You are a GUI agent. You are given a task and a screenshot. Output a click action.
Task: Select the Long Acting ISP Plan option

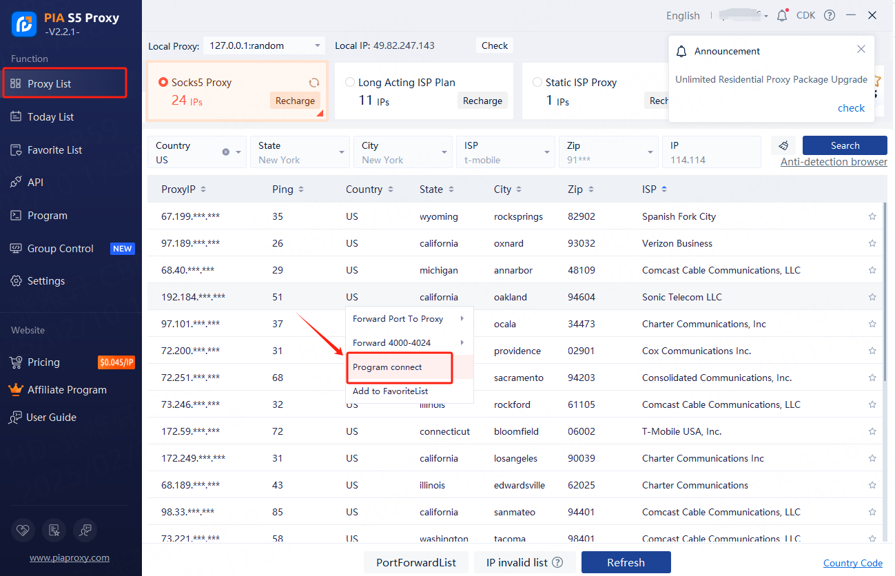click(x=350, y=82)
